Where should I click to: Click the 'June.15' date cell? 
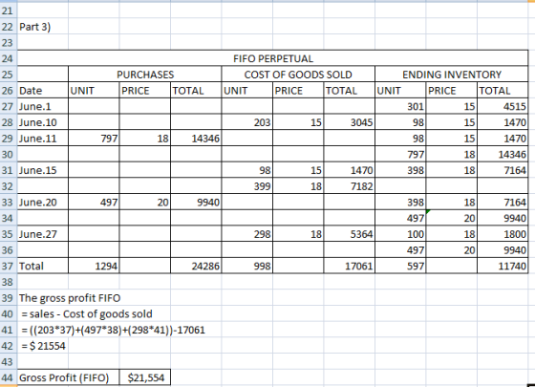[42, 170]
